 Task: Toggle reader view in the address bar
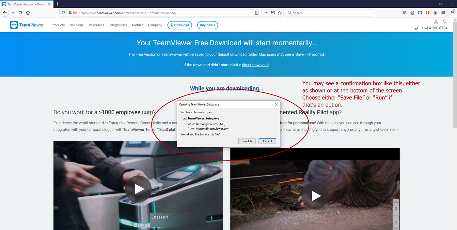point(257,13)
